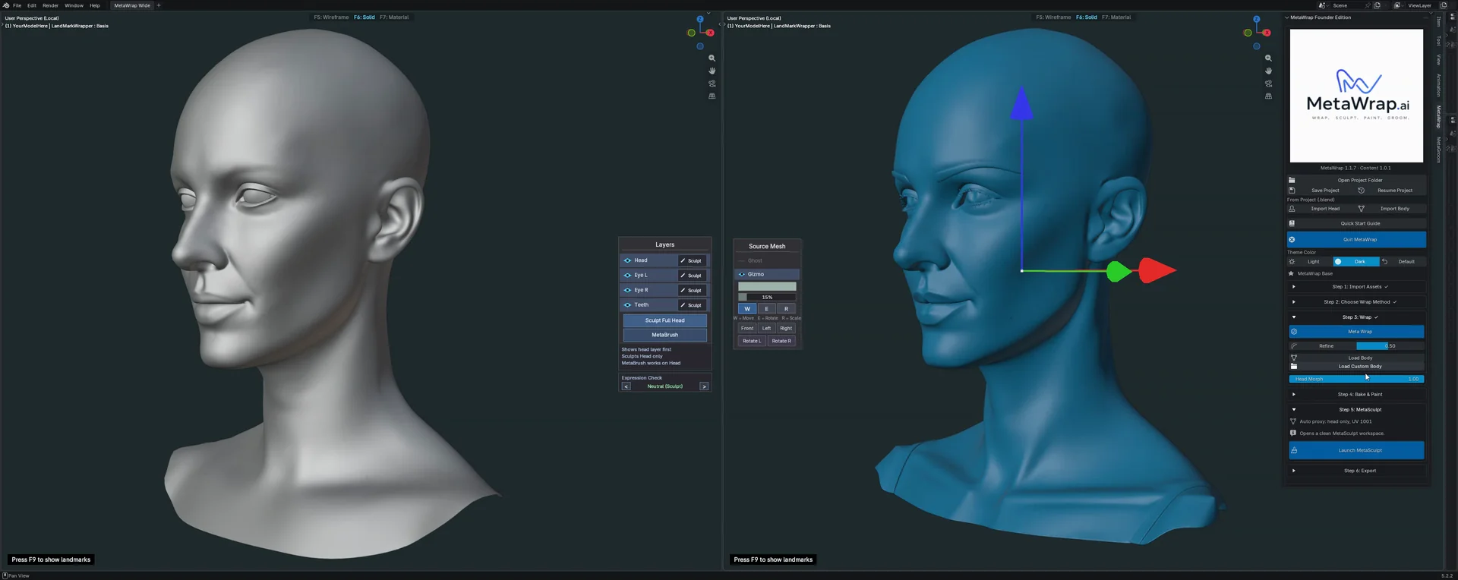Click Launch MetaSculpt button
This screenshot has height=580, width=1458.
tap(1356, 450)
